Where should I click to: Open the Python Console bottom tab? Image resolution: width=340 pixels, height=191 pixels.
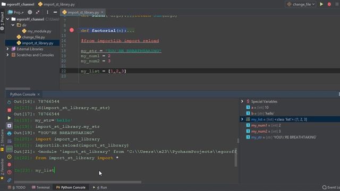[71, 187]
